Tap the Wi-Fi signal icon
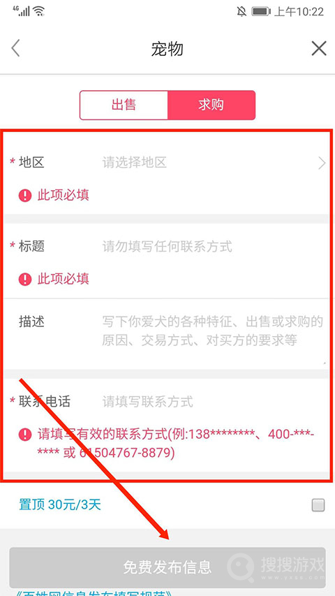Screen dimensions: 335x596 tap(39, 11)
